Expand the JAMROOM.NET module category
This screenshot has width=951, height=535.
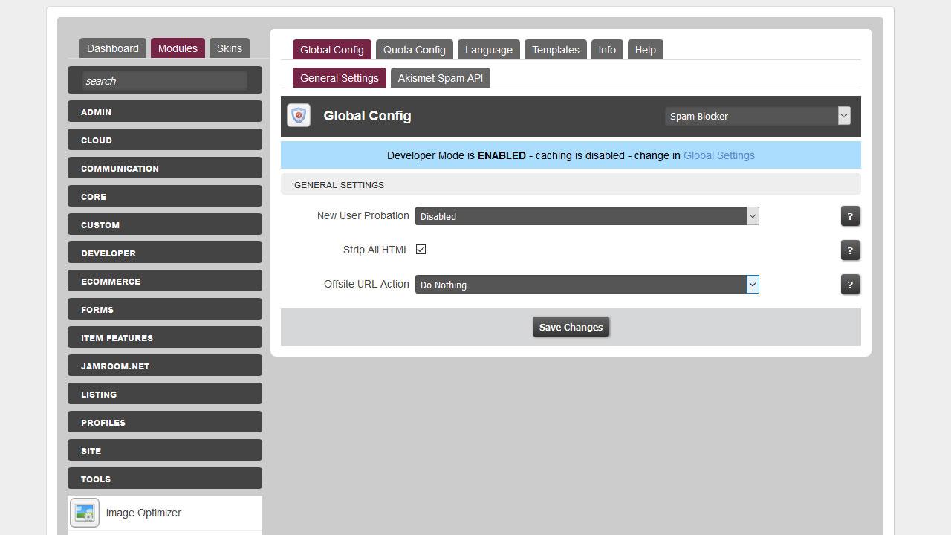(x=165, y=366)
